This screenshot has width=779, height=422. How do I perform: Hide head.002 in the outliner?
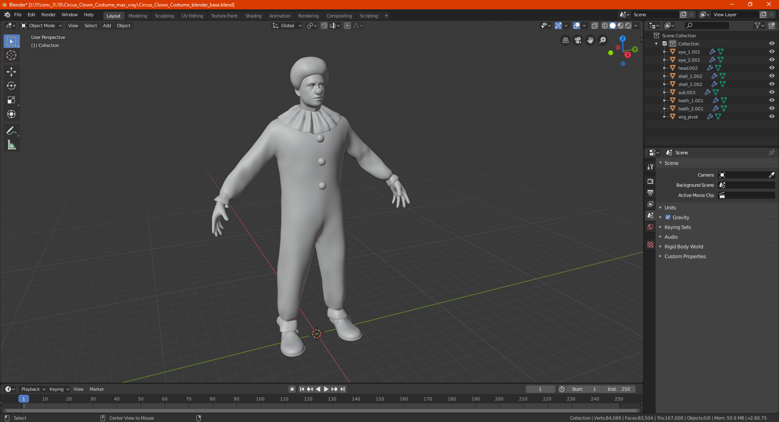point(772,68)
